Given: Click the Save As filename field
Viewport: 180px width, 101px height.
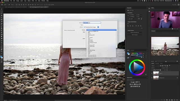Looking at the screenshot, I should [x=92, y=23].
